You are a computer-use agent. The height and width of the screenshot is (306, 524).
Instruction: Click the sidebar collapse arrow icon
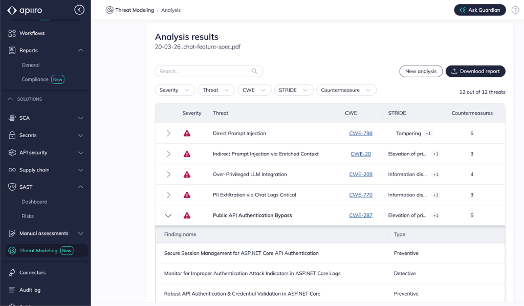coord(79,10)
